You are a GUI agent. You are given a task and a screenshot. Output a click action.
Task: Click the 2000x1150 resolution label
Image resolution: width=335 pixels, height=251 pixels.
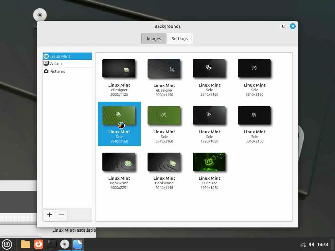(x=164, y=95)
